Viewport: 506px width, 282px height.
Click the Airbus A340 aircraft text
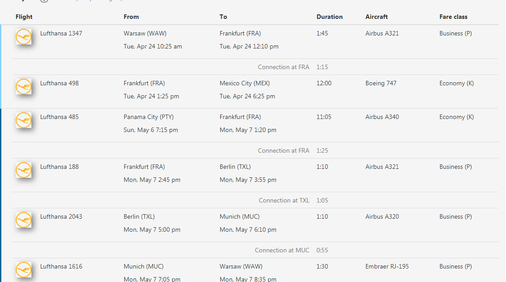382,117
